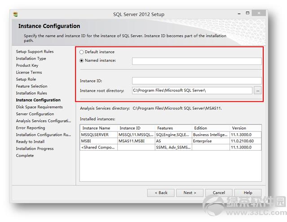The height and width of the screenshot is (222, 287).
Task: Sort by Instance Name column header
Action: 99,128
